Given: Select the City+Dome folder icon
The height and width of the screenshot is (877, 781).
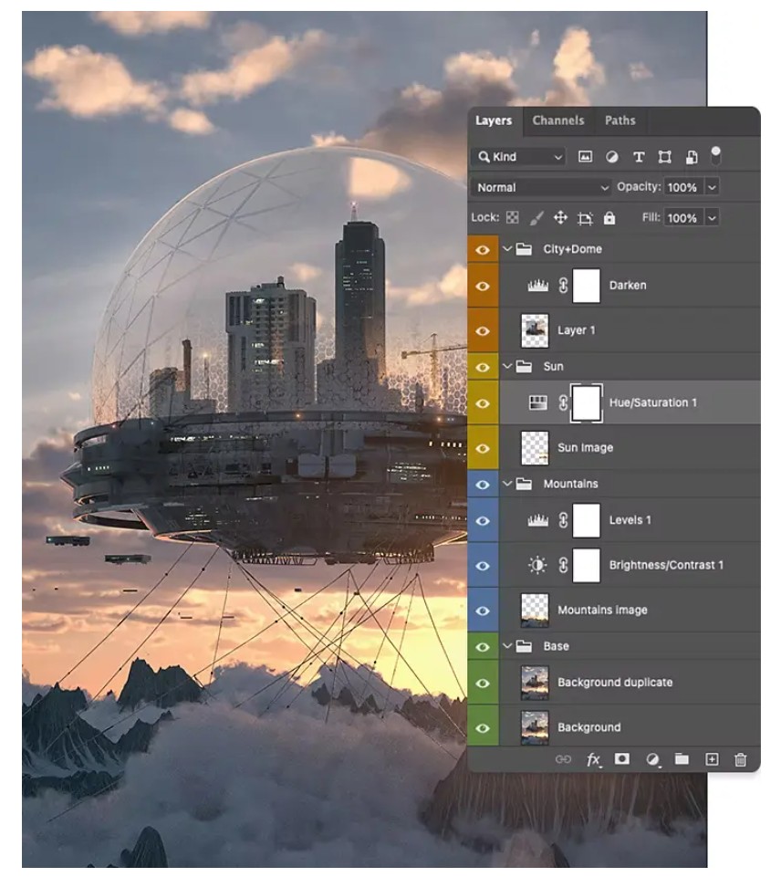Looking at the screenshot, I should (524, 249).
